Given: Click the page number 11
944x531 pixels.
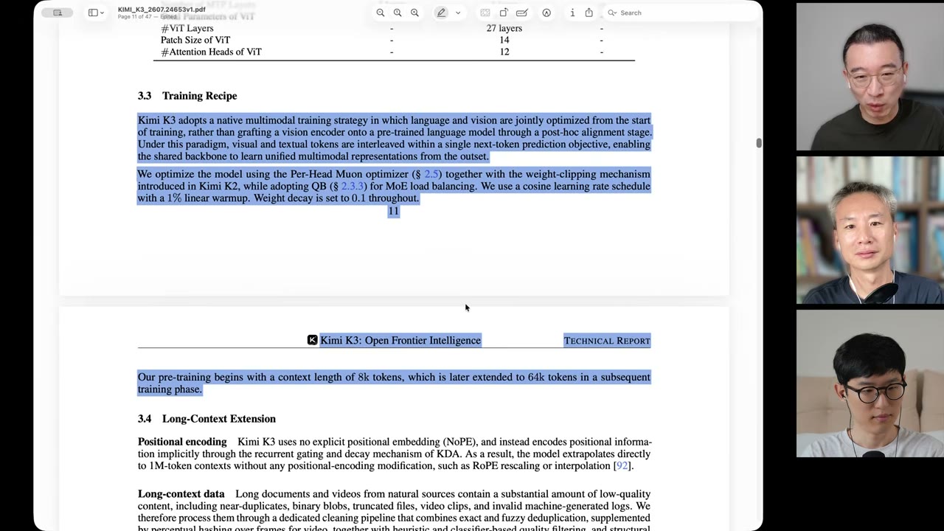Looking at the screenshot, I should pyautogui.click(x=393, y=211).
